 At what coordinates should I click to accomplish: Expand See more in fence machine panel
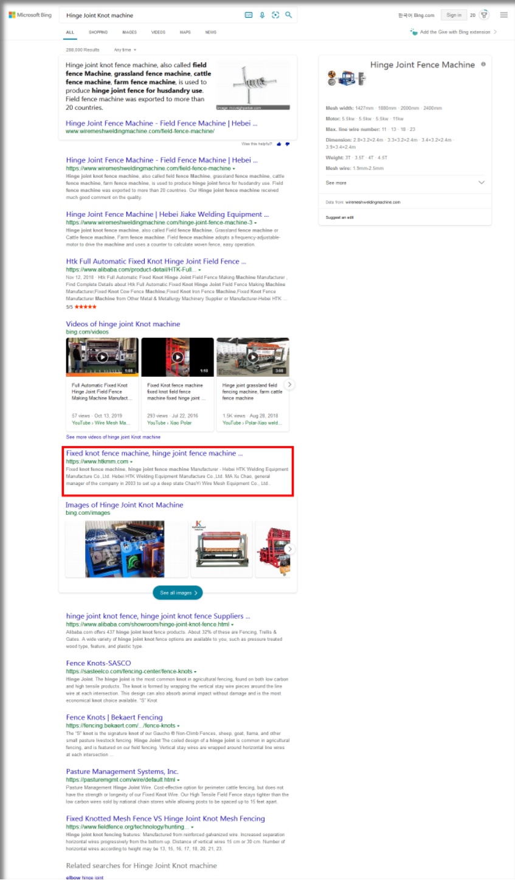pyautogui.click(x=405, y=183)
